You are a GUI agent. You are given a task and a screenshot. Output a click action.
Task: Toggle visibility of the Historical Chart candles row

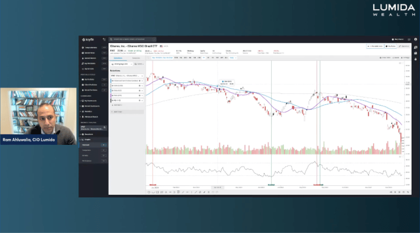(113, 81)
